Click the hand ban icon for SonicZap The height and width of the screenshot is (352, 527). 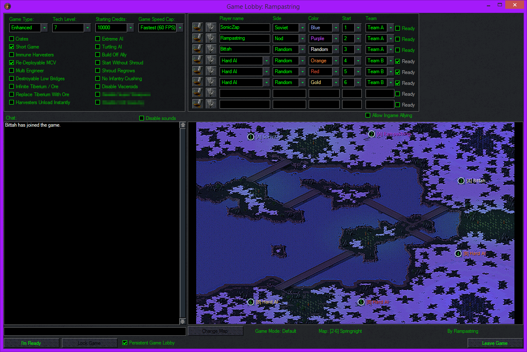[211, 28]
